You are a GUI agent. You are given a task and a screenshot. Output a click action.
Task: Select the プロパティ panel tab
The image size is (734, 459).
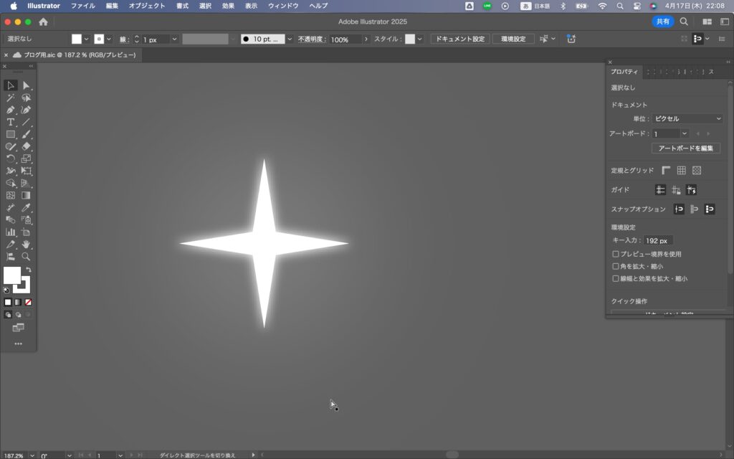pos(624,72)
